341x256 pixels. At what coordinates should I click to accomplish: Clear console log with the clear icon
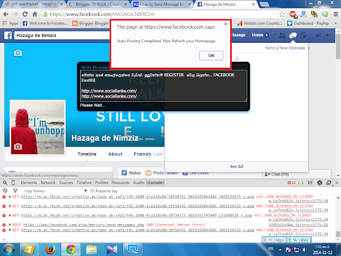coord(5,191)
